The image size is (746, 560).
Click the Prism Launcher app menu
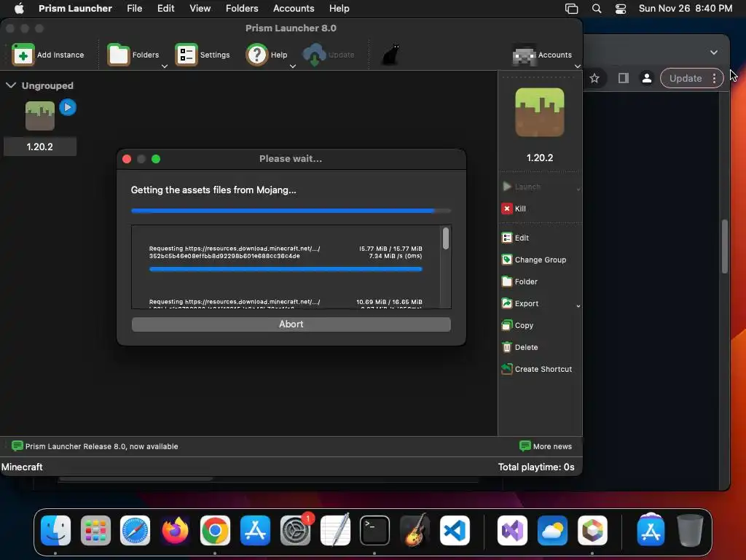pyautogui.click(x=75, y=9)
